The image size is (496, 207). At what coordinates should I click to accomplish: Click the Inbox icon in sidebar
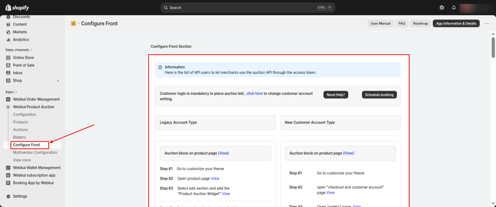click(x=8, y=73)
